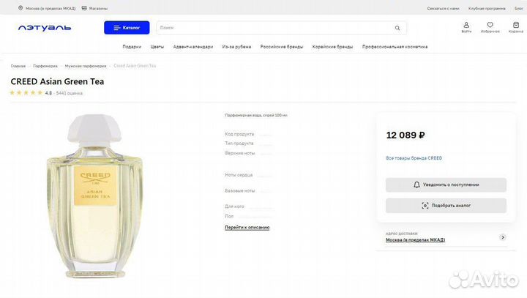This screenshot has width=527, height=298.
Task: Click the Верхние ноты label
Action: (239, 153)
